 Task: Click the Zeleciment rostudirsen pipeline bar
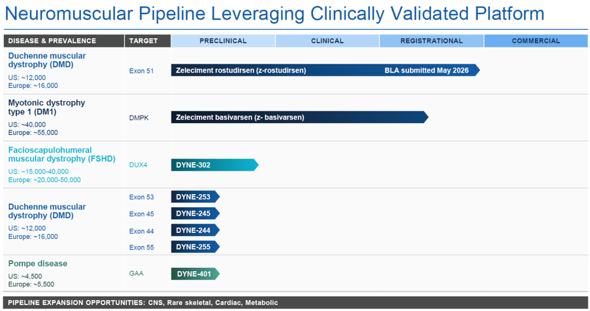(x=325, y=70)
